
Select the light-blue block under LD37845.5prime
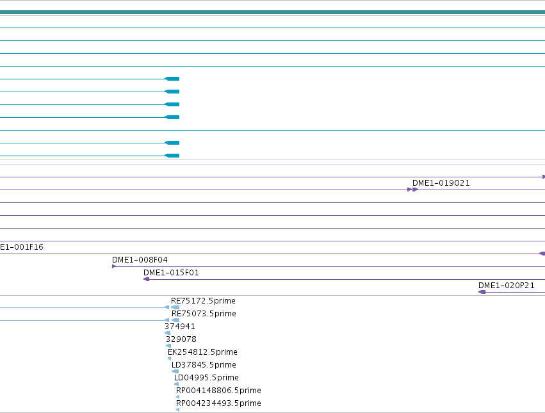(175, 371)
